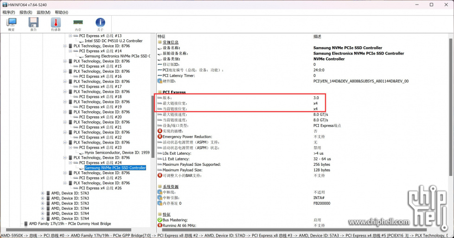Click the 256 bytes value
454x238 pixels.
[322, 164]
